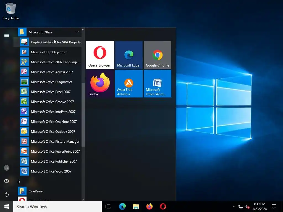Open Microsoft Office Diagnostics icon
The image size is (283, 212).
[24, 82]
